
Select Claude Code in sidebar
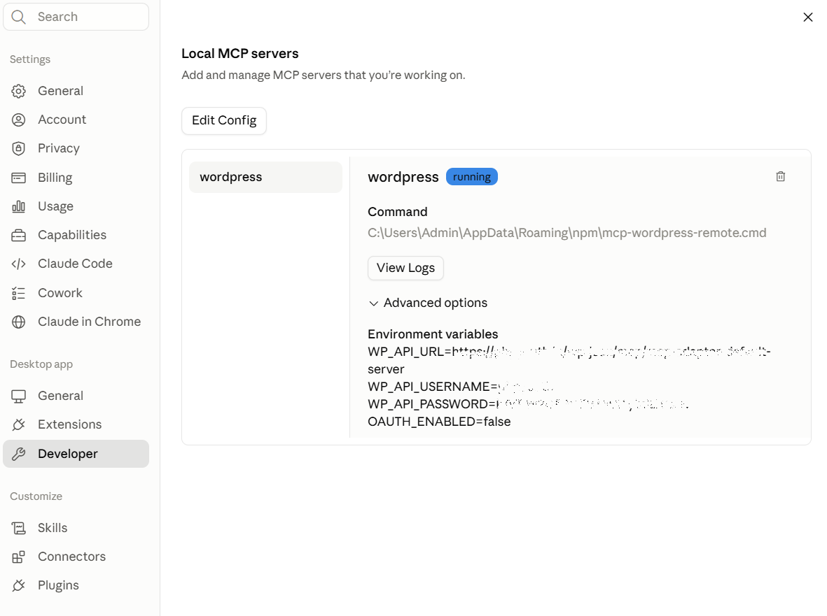coord(76,264)
